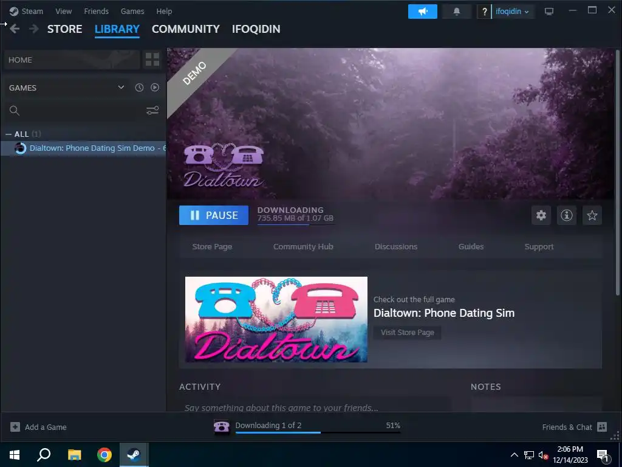Open Friends & Chat window icon
Image resolution: width=622 pixels, height=467 pixels.
pyautogui.click(x=602, y=427)
